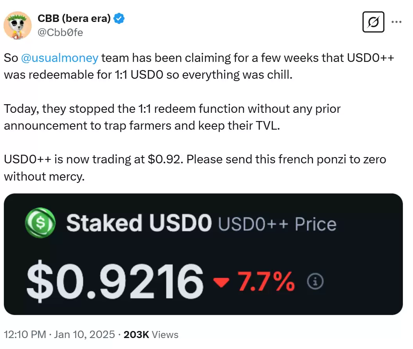Click the CBB (bera era) display name
Screen dimensions: 413x349
click(x=73, y=18)
